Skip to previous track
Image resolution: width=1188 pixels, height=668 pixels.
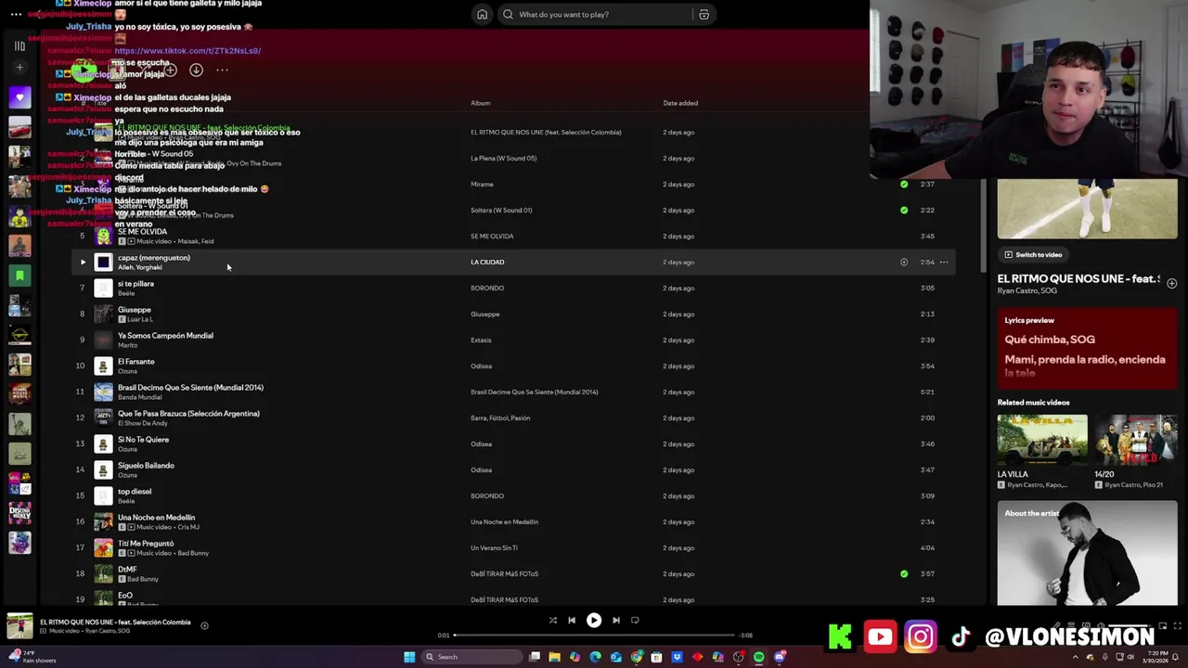coord(572,621)
